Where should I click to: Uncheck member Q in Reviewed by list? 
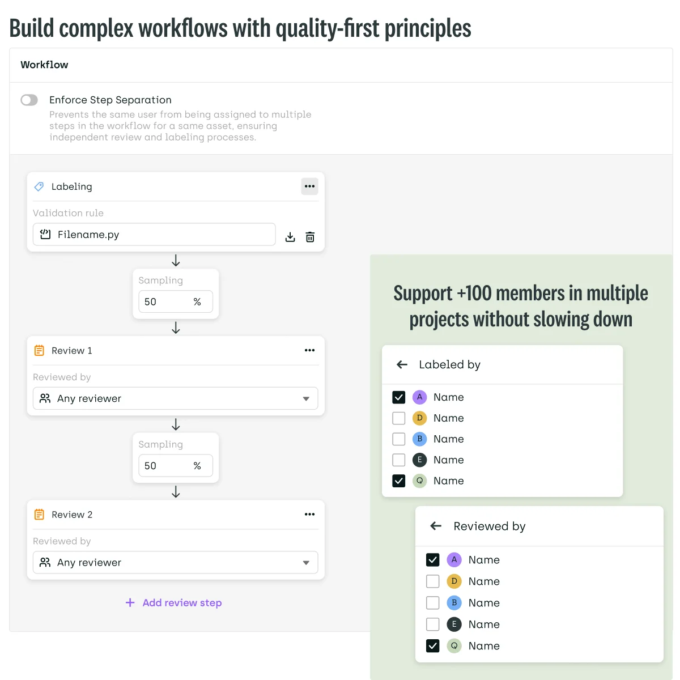pyautogui.click(x=433, y=646)
